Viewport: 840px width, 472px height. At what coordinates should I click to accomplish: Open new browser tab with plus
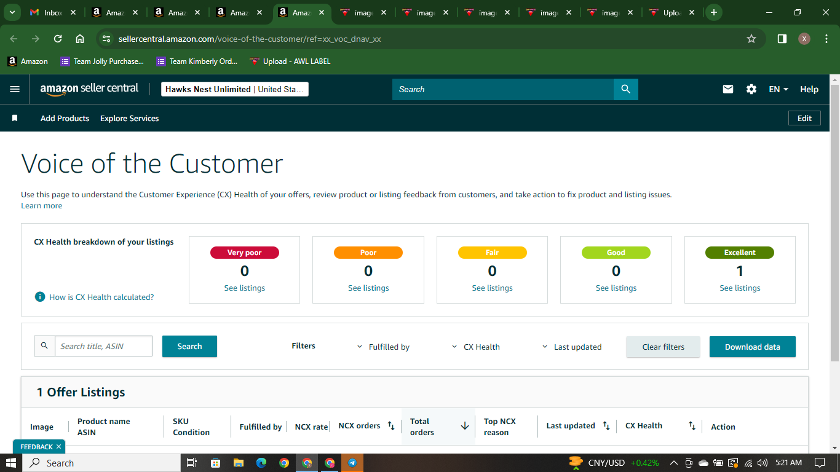pyautogui.click(x=714, y=12)
